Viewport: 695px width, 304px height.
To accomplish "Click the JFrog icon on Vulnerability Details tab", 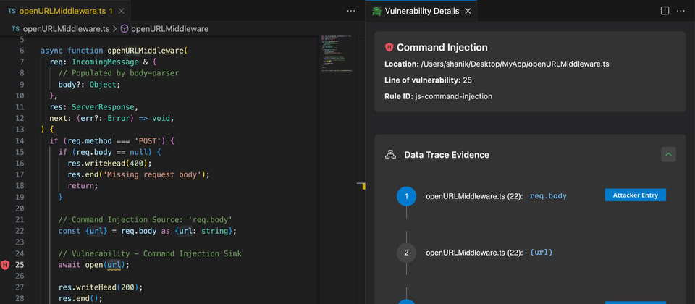I will [x=376, y=11].
